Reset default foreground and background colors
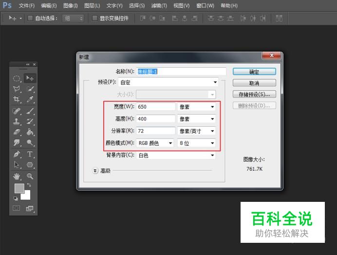Image resolution: width=337 pixels, height=255 pixels. coord(16,198)
